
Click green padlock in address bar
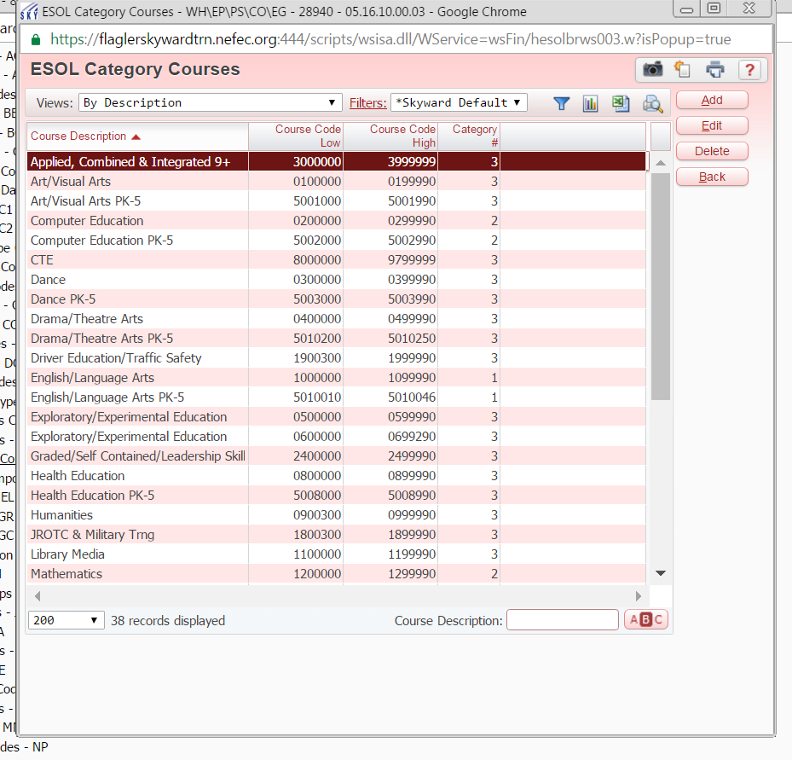35,39
